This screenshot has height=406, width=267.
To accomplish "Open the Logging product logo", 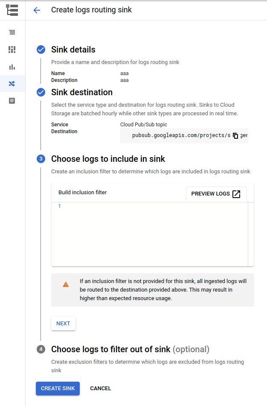I will [12, 10].
